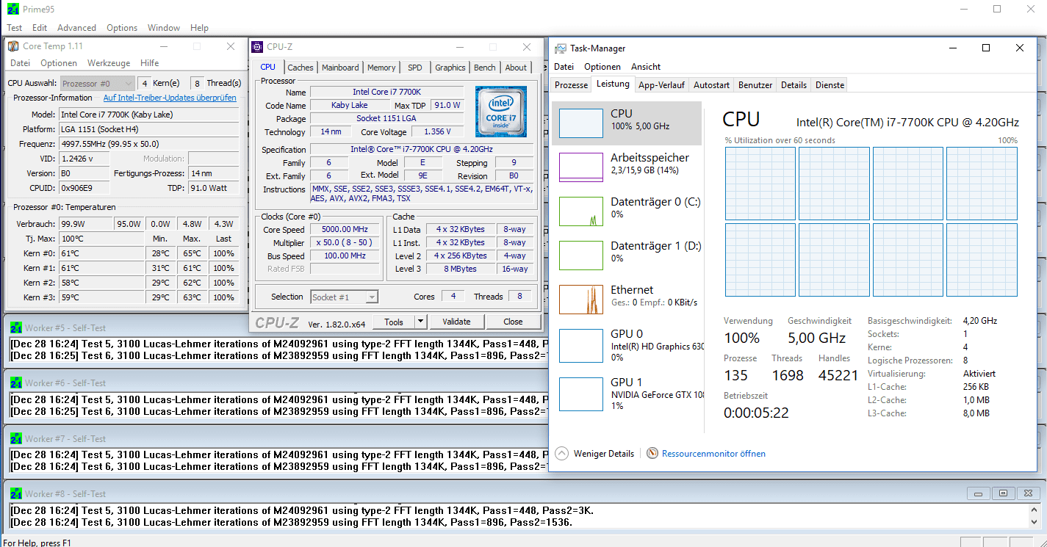Click the Tools button in CPU-Z

click(394, 322)
